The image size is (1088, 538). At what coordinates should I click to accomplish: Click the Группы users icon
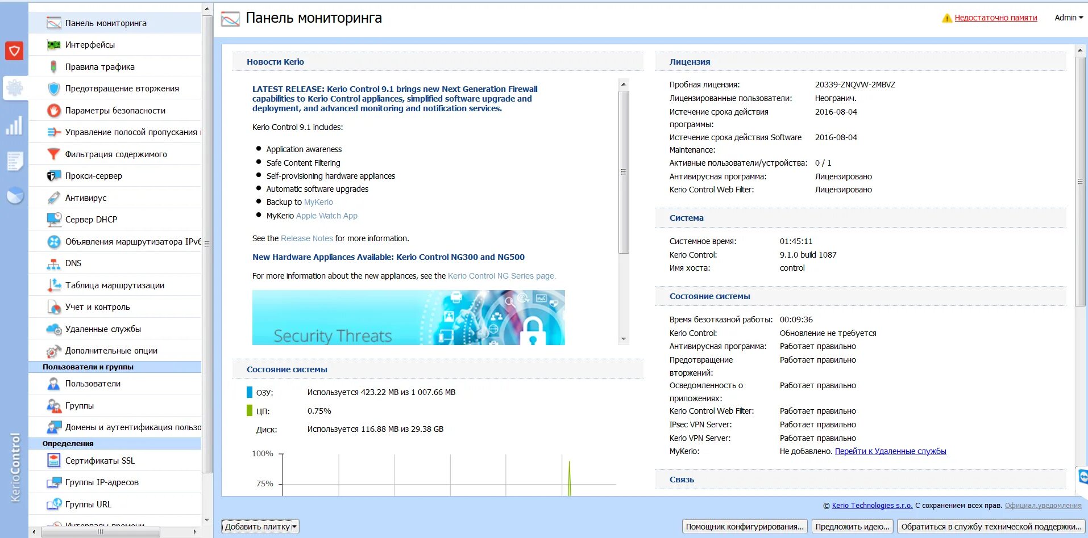[53, 406]
